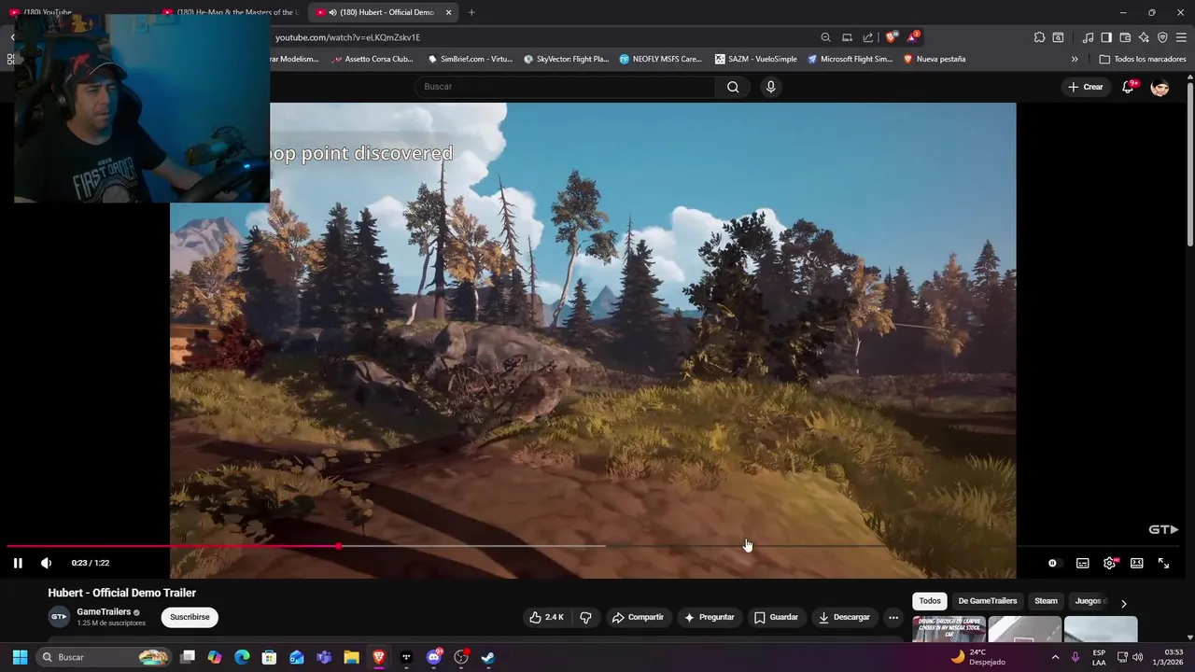Select the Todos filter chip
The height and width of the screenshot is (672, 1195).
[930, 601]
